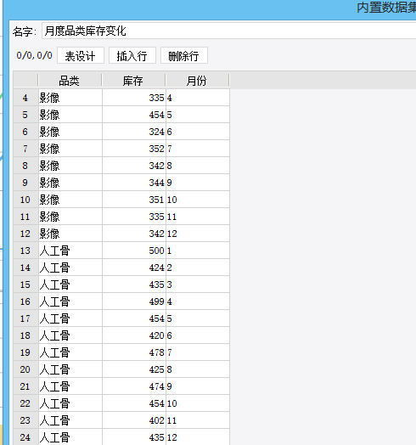The image size is (416, 445).
Task: Click 库存 cell 499 in row 16
Action: click(134, 301)
